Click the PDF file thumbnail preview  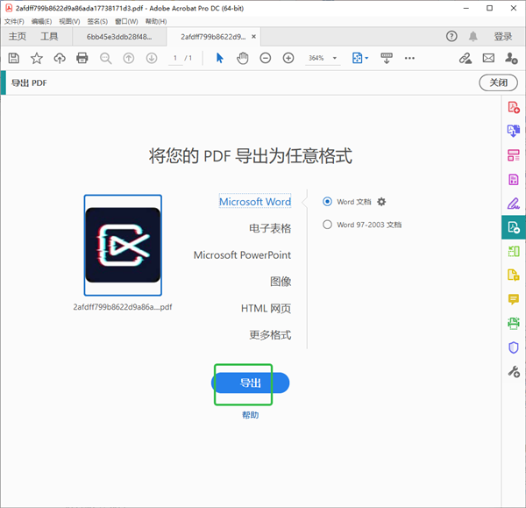tap(123, 245)
